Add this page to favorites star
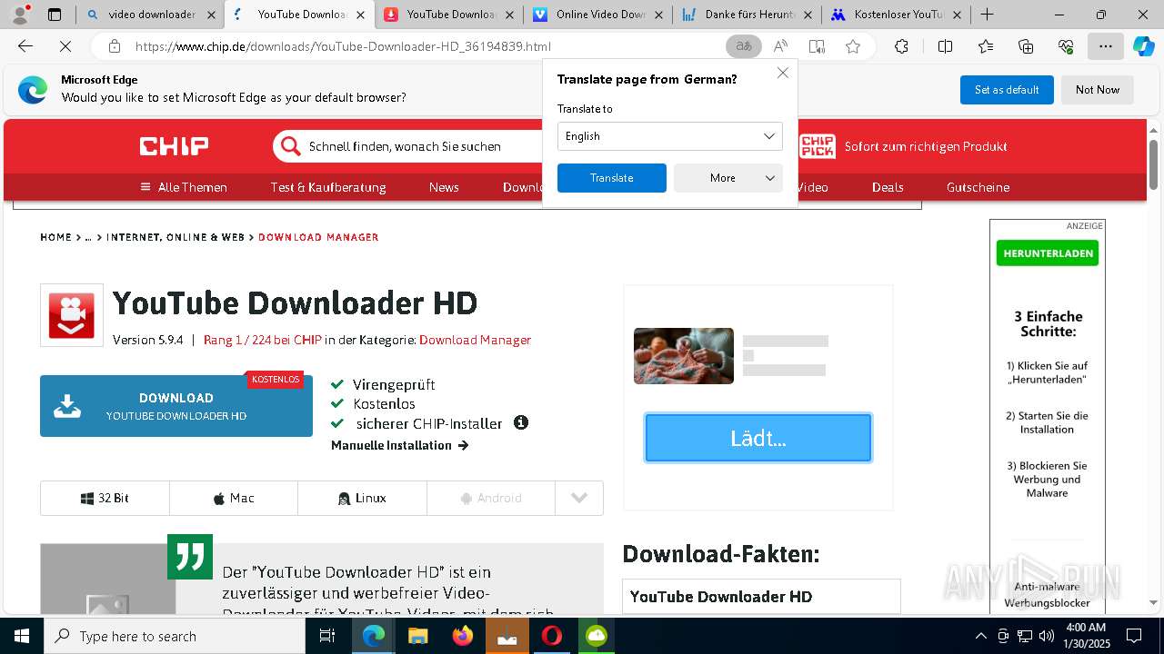 coord(853,46)
